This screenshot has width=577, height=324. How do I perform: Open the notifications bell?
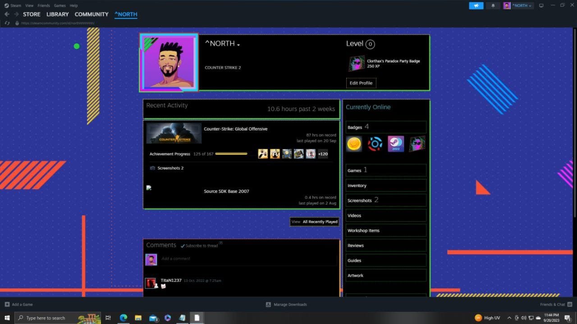(x=493, y=5)
